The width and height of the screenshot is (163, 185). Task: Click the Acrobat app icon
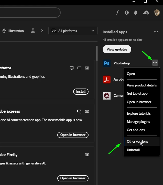coord(107,80)
